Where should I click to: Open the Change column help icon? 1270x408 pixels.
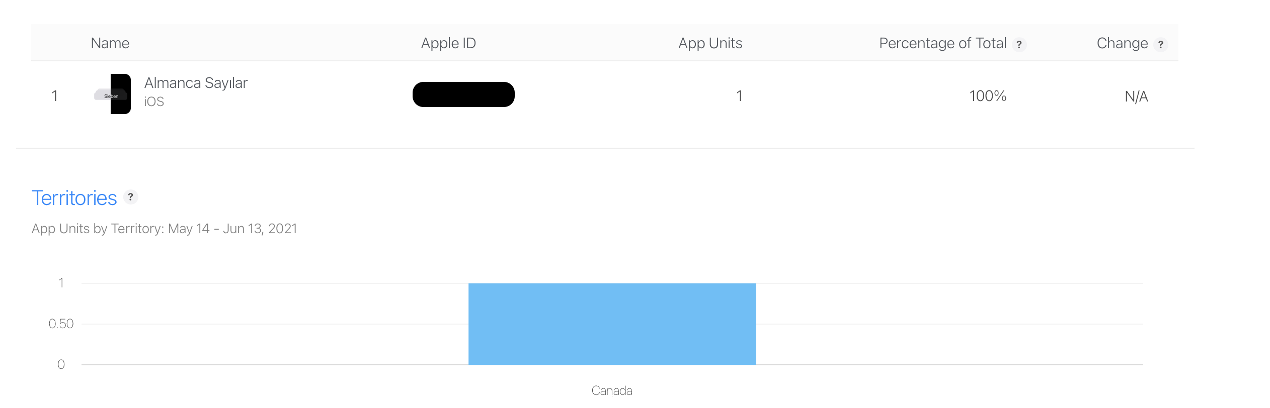click(x=1160, y=44)
